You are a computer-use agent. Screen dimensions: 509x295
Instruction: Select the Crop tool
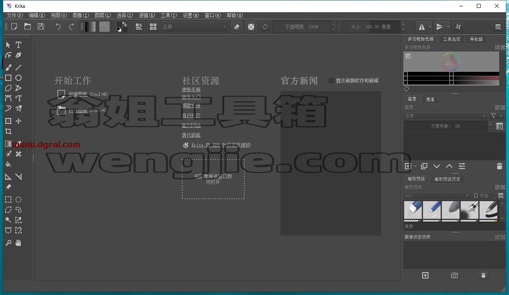tap(8, 131)
